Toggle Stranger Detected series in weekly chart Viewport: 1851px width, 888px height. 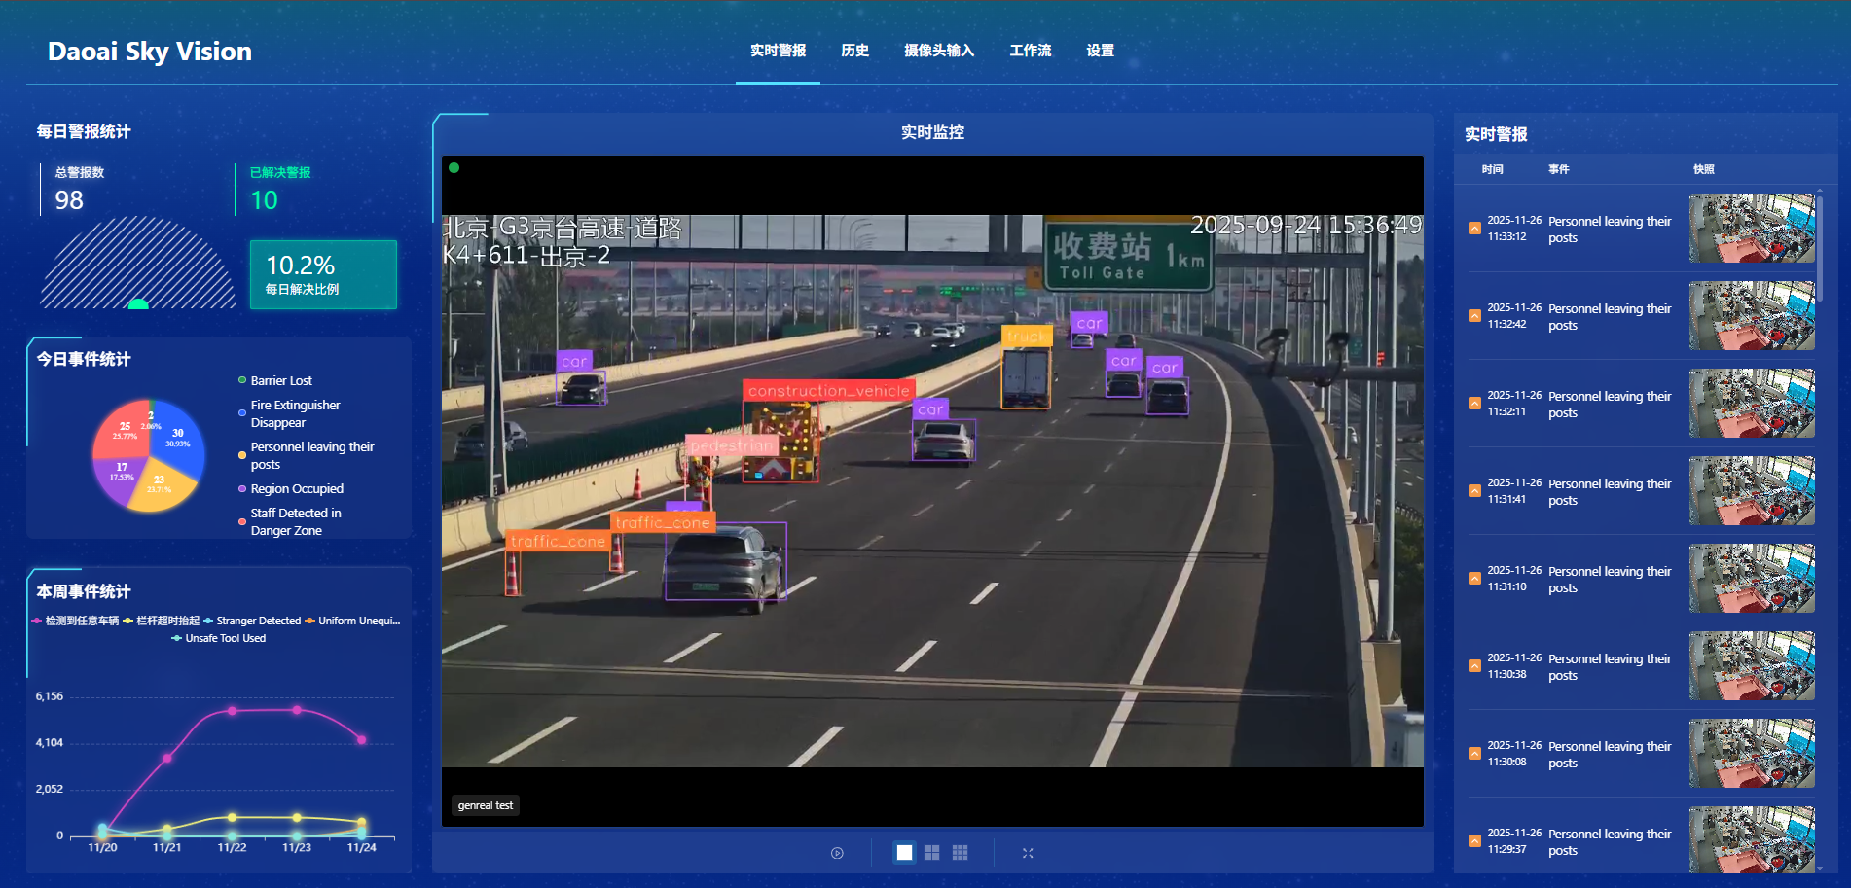point(257,621)
